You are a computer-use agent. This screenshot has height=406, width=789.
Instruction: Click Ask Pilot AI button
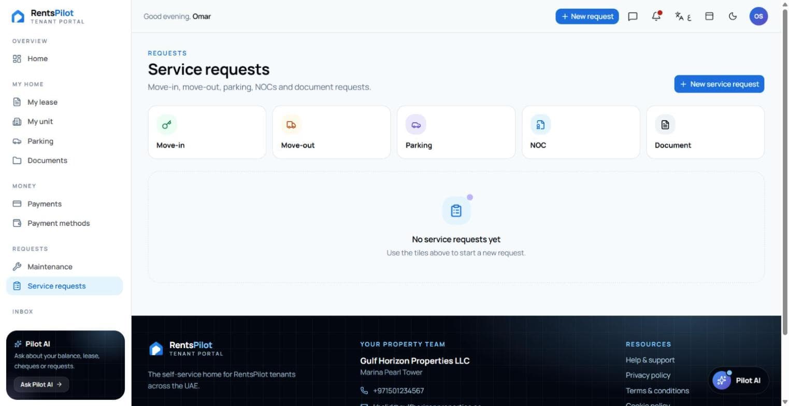point(41,384)
